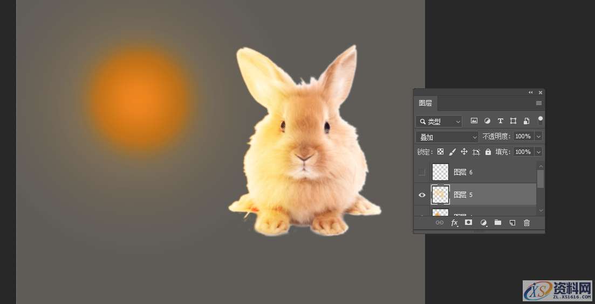Image resolution: width=595 pixels, height=304 pixels.
Task: Lock transparent pixels
Action: point(440,151)
